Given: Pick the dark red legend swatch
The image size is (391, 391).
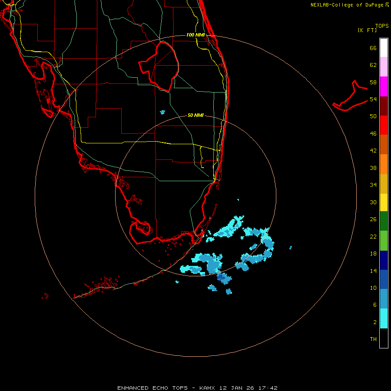Looking at the screenshot, I should tap(384, 106).
